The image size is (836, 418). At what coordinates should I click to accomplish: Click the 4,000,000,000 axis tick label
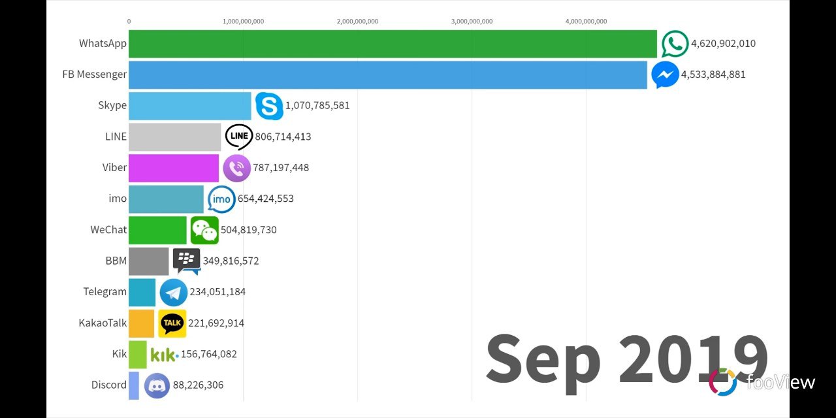586,22
